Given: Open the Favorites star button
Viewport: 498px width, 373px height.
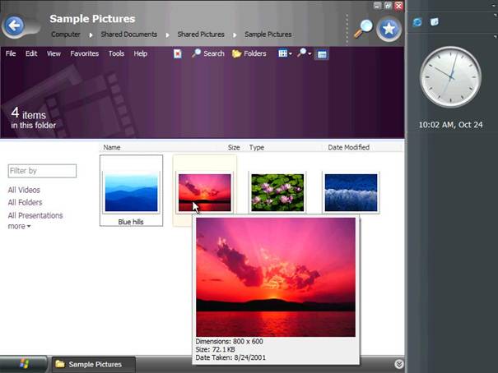Looking at the screenshot, I should 389,29.
